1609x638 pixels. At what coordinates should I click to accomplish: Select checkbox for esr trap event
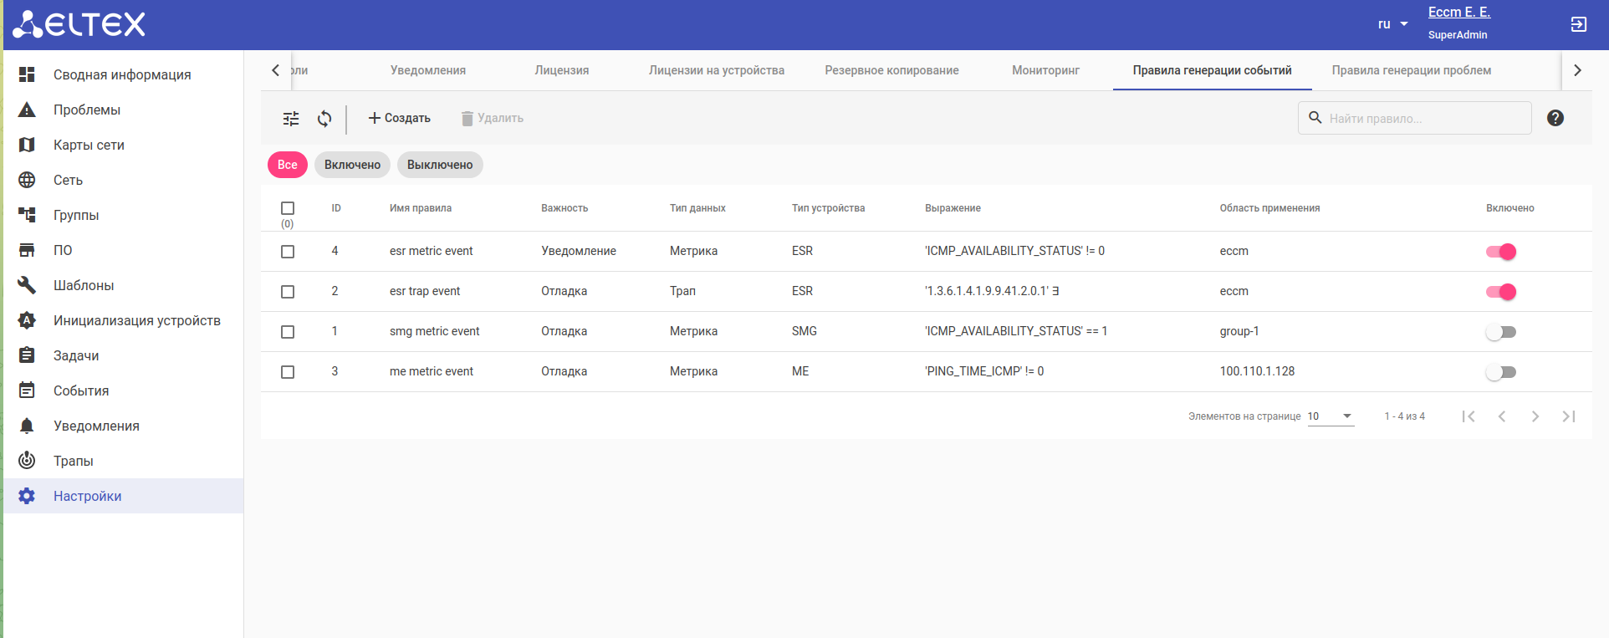288,292
